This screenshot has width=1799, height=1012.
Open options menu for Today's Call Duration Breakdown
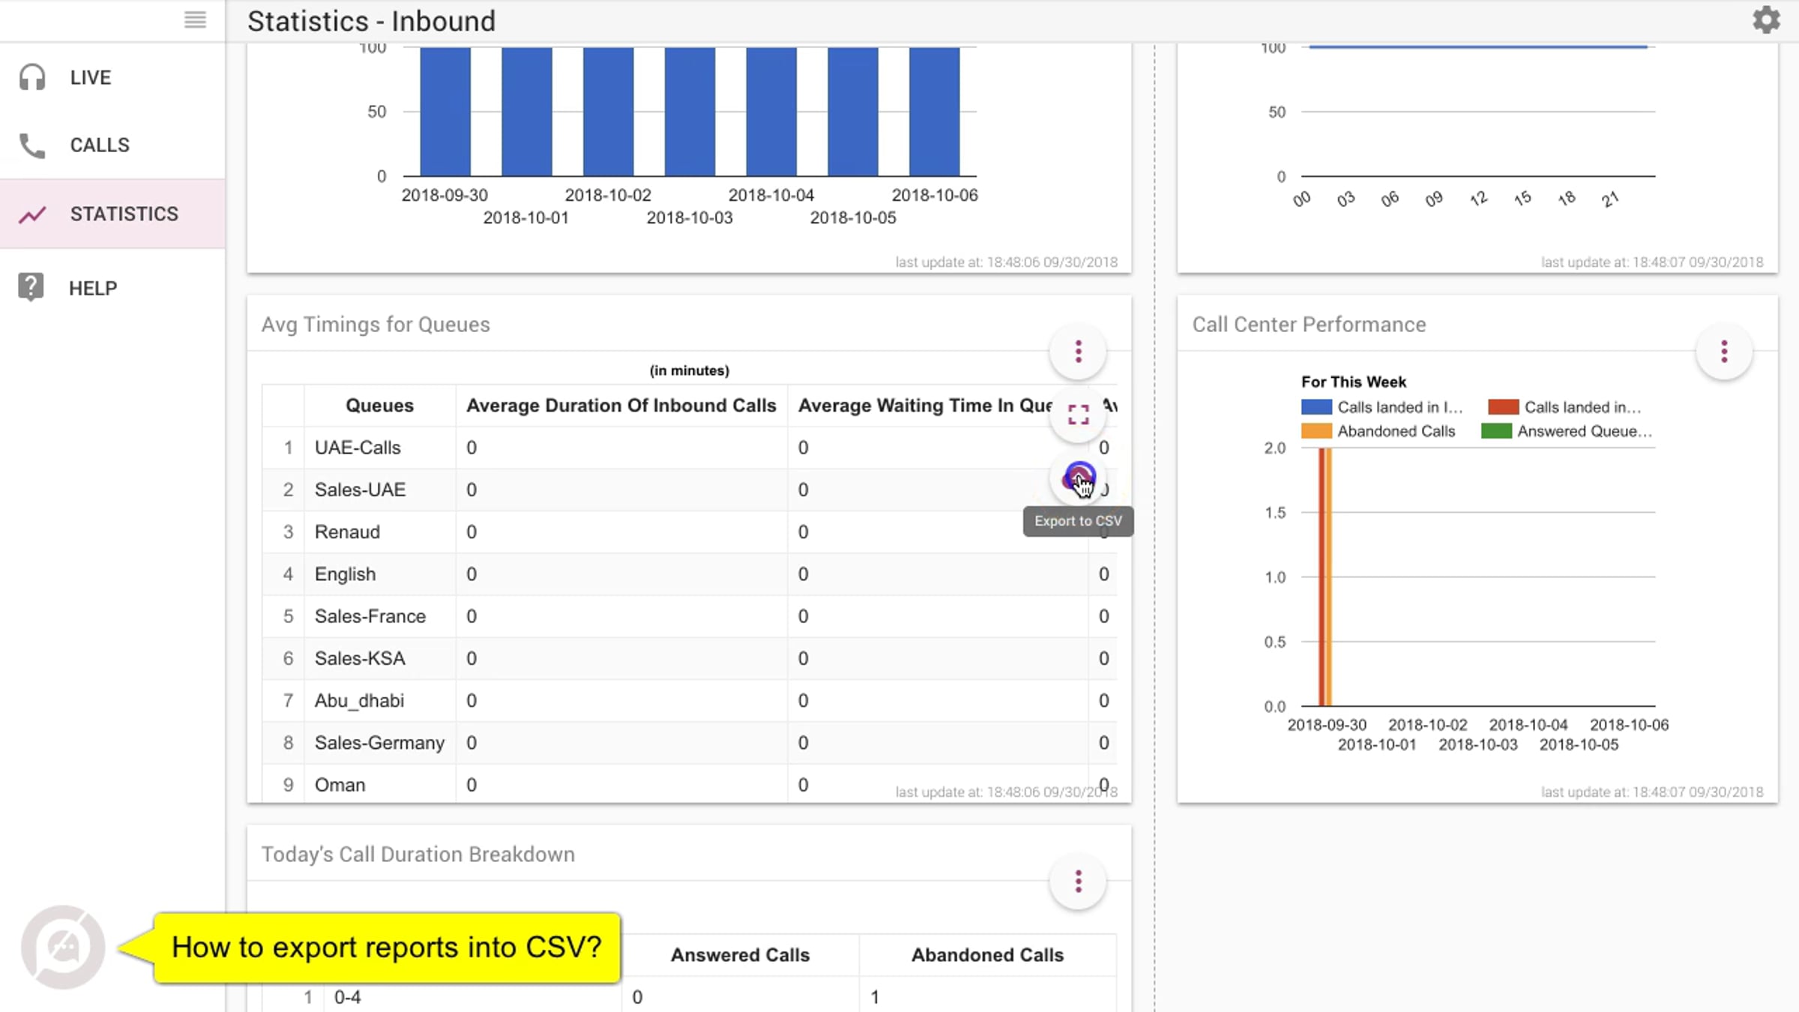1079,882
